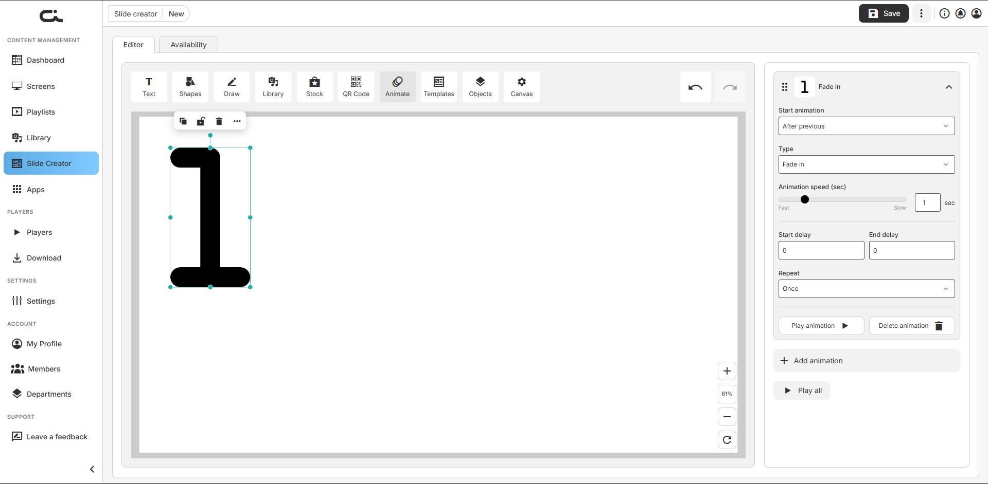Click Slide creator breadcrumb
This screenshot has width=988, height=484.
click(x=135, y=14)
